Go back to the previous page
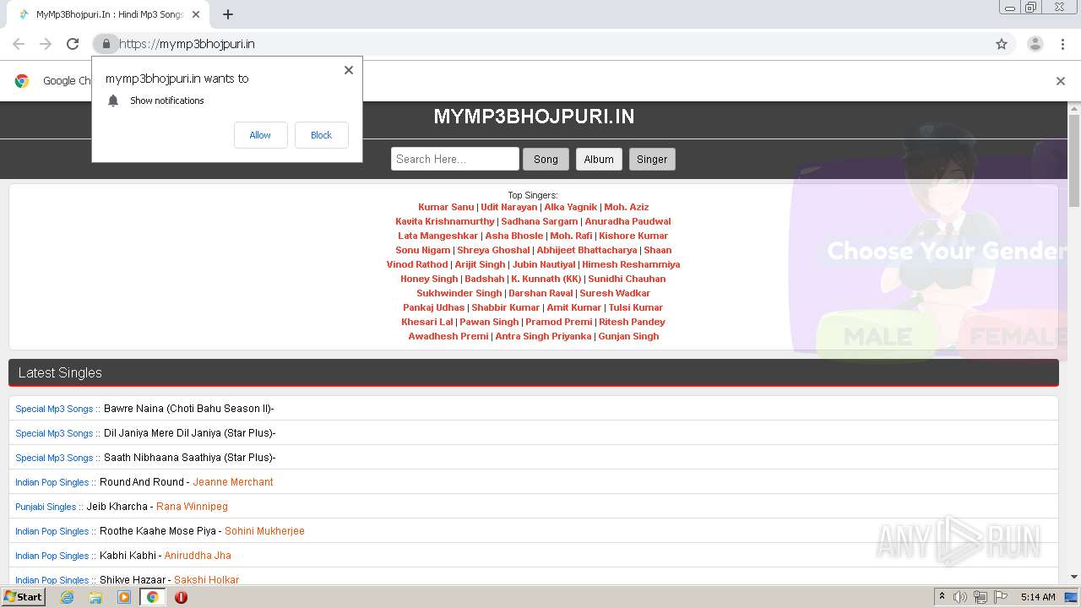 coord(19,44)
